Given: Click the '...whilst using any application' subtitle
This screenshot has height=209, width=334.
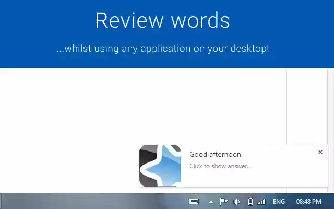Looking at the screenshot, I should pos(163,49).
